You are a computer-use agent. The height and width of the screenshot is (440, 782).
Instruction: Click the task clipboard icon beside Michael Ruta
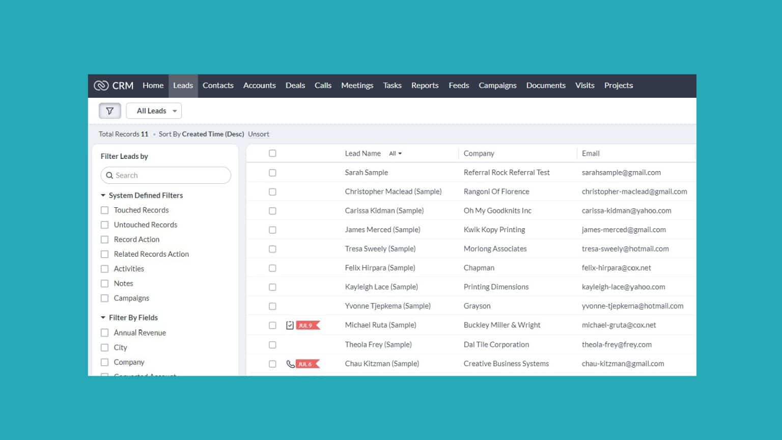pos(289,325)
